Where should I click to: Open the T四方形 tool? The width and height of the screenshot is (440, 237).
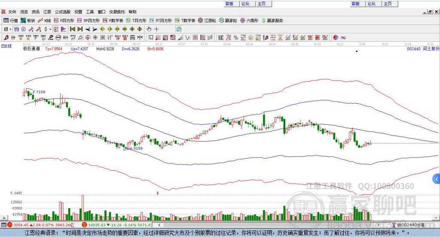tap(136, 21)
